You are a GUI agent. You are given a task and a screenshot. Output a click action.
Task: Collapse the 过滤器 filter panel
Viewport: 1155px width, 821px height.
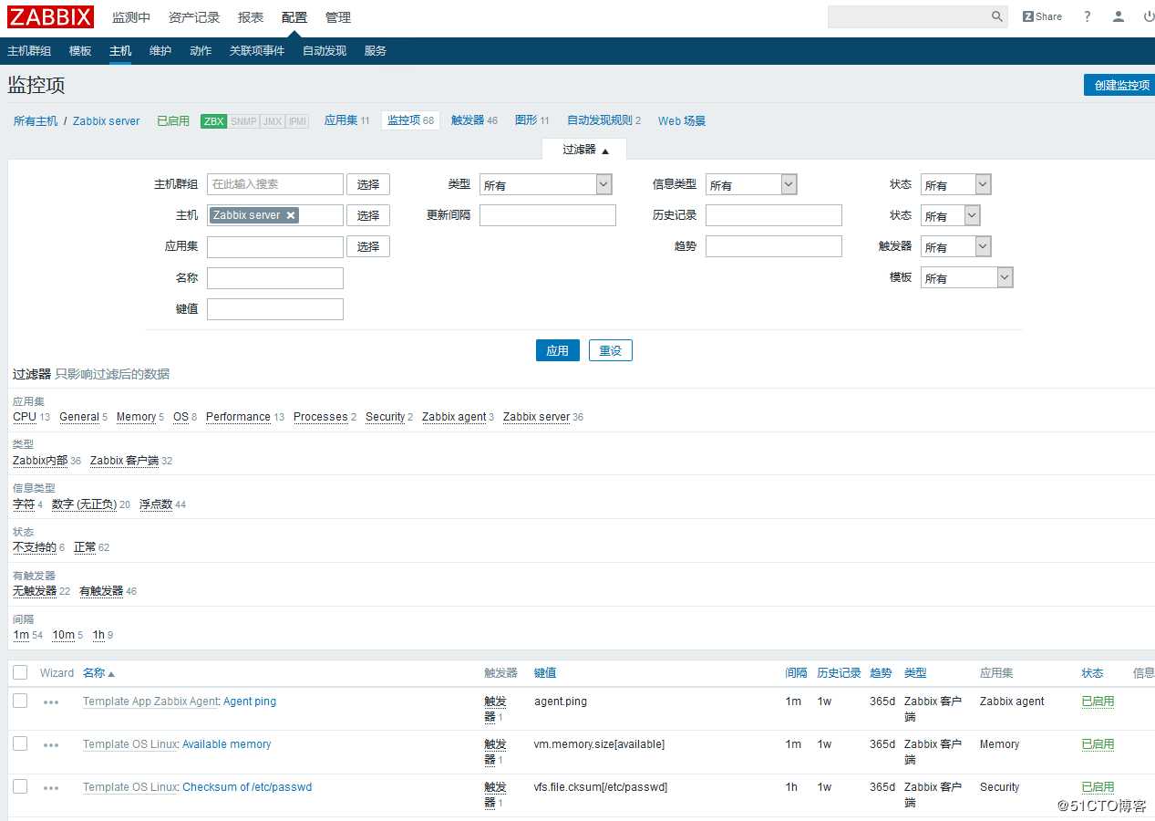click(x=584, y=150)
